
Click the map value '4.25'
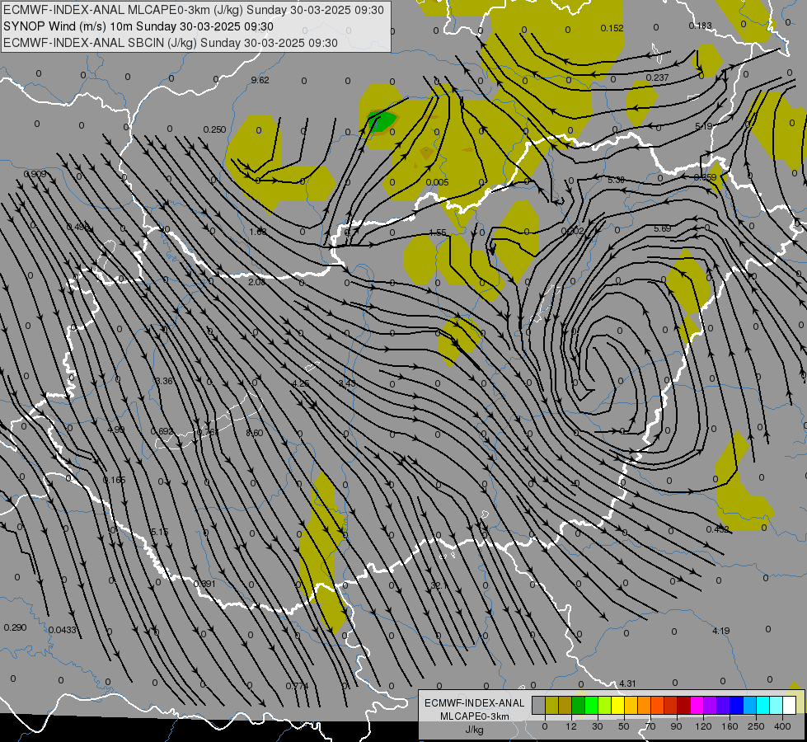coord(301,383)
